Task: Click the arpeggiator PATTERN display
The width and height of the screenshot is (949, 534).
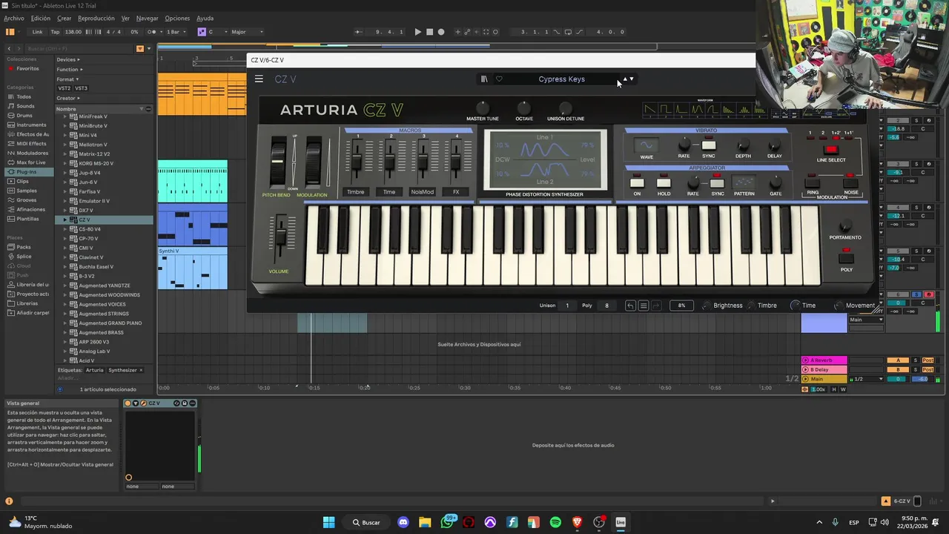Action: point(744,182)
